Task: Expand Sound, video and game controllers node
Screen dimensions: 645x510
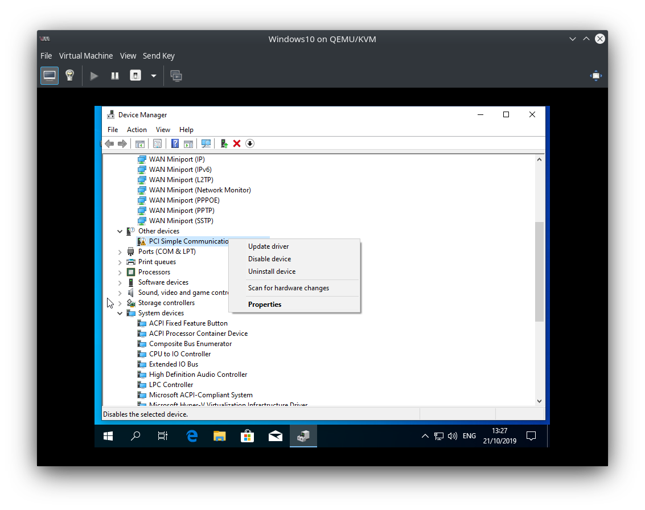Action: (120, 293)
